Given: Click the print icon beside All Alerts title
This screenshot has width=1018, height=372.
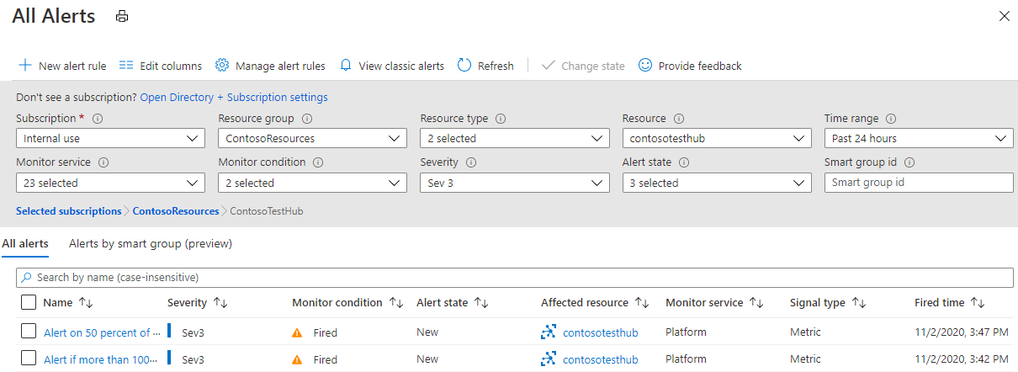Looking at the screenshot, I should [x=122, y=16].
